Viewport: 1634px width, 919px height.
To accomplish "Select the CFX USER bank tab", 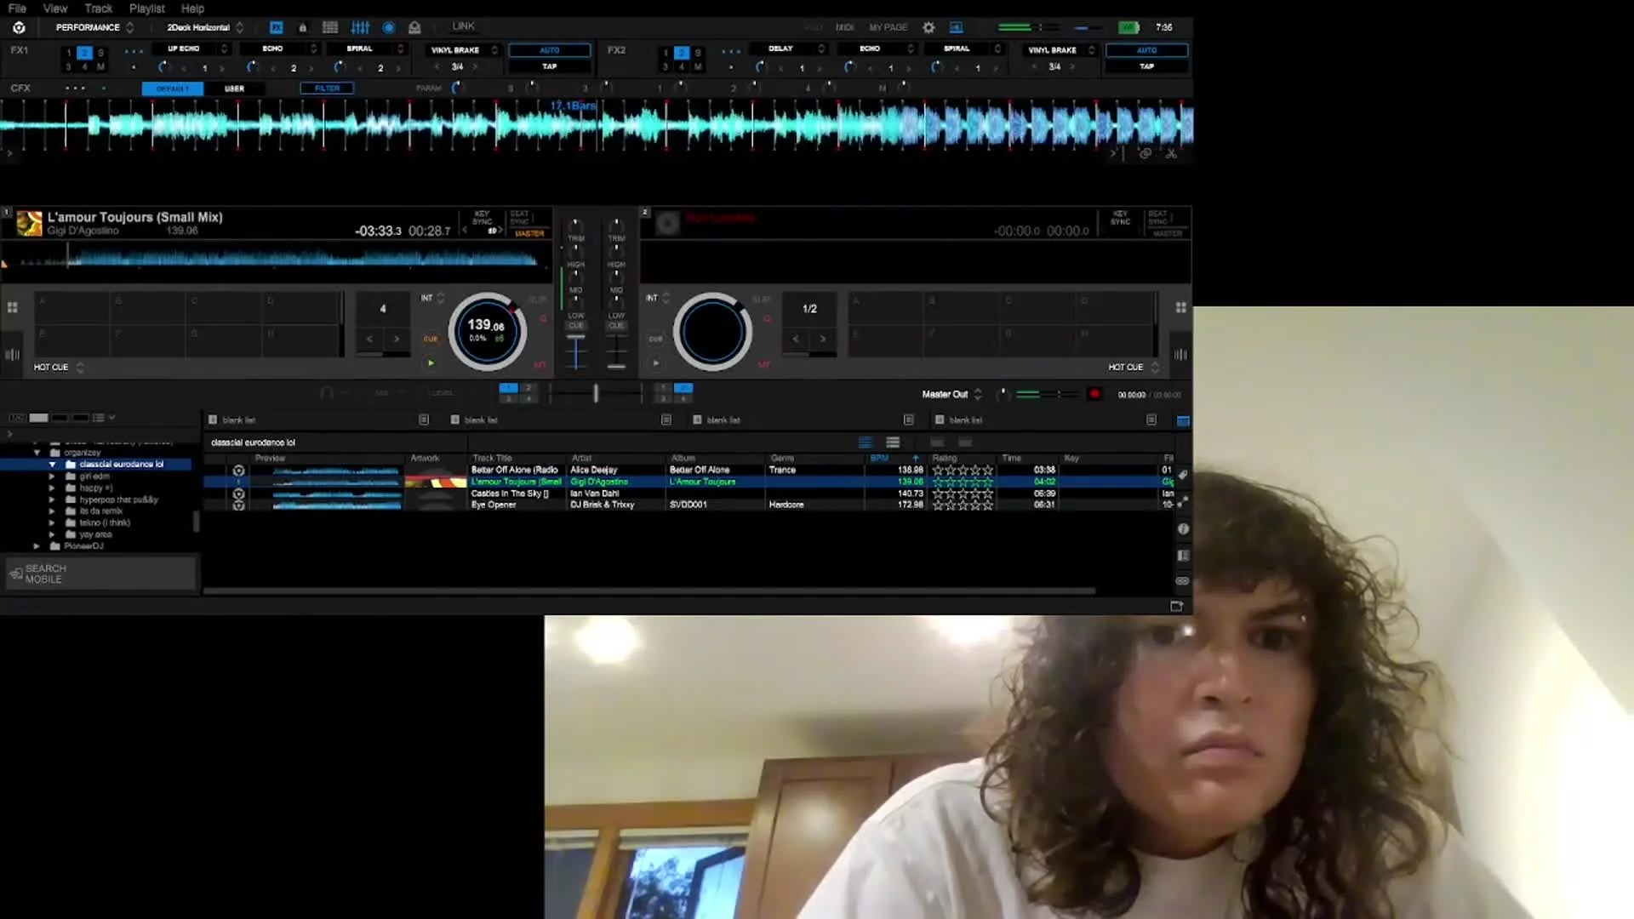I will coord(234,88).
